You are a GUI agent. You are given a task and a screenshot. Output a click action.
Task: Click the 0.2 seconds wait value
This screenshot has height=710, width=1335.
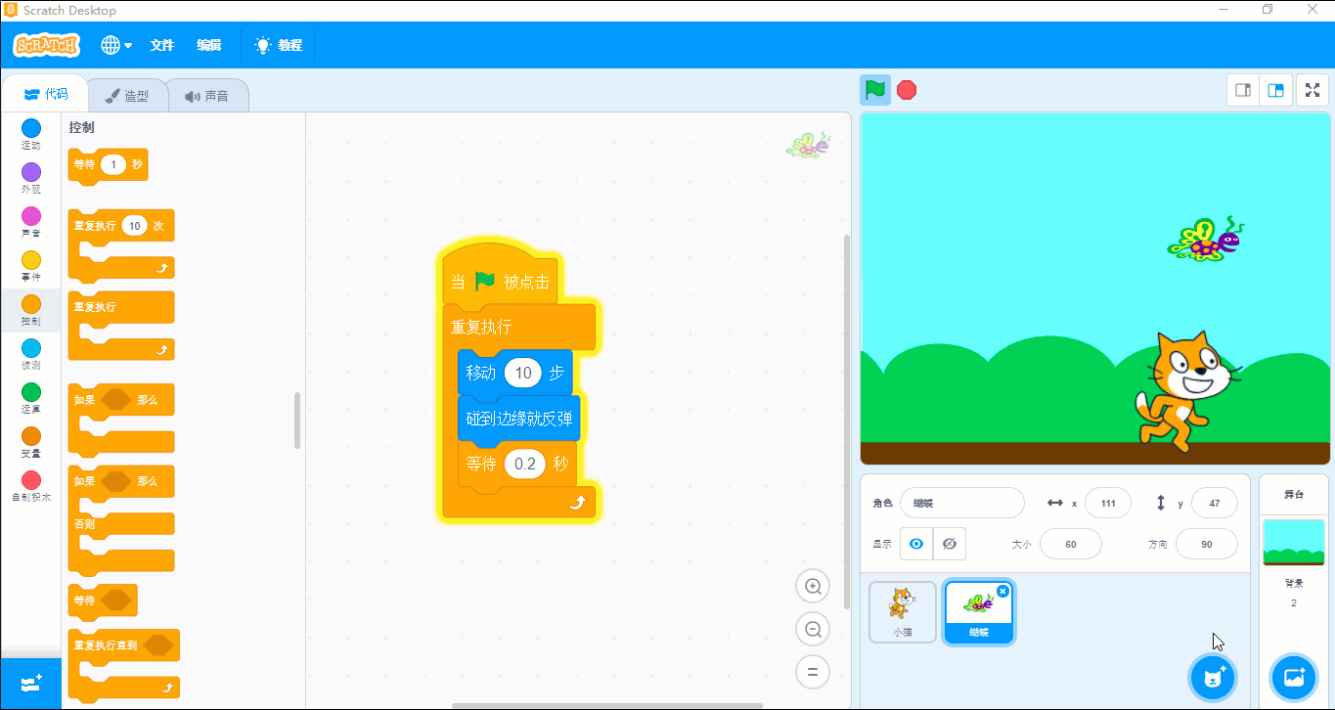coord(525,464)
